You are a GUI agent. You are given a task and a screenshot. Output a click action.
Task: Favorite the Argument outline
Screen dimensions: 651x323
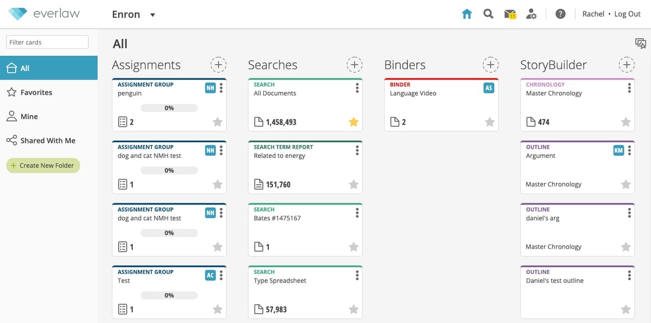coord(626,184)
